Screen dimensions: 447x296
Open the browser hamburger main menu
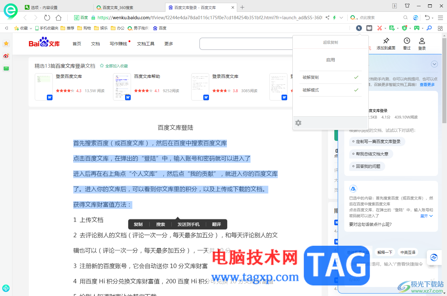(440, 18)
